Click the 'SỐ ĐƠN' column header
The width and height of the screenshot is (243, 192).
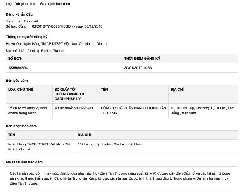tap(16, 59)
